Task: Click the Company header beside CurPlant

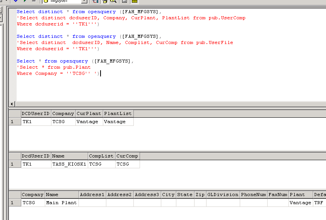Action: pos(63,113)
